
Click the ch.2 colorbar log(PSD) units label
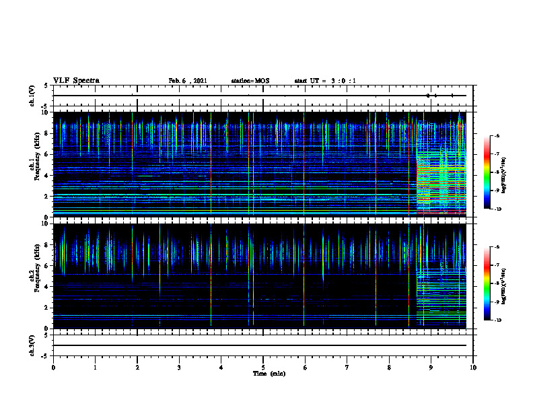point(504,286)
